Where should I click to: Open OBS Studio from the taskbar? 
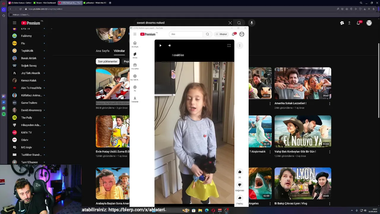[x=226, y=210]
